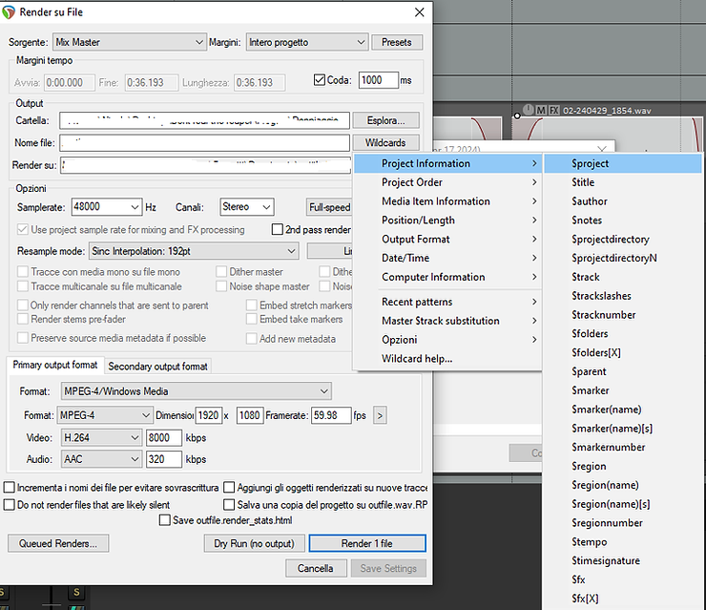The image size is (706, 610).
Task: Open the MPEG-4/Windows Media format dropdown
Action: (x=197, y=391)
